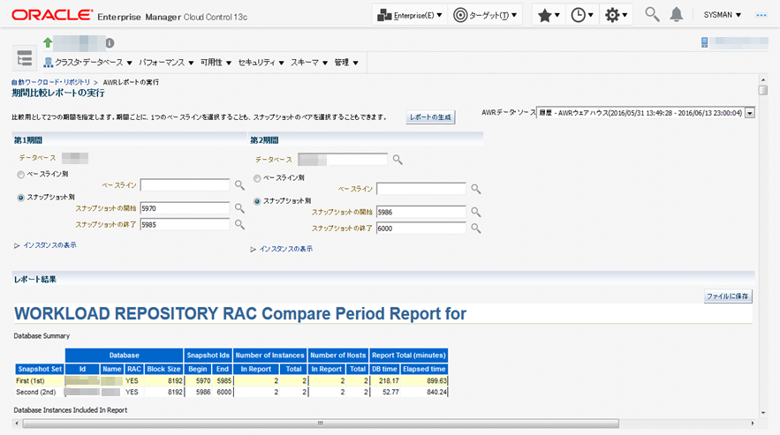Screen dimensions: 780x435
Task: Open the ターゲット targets menu
Action: click(485, 15)
